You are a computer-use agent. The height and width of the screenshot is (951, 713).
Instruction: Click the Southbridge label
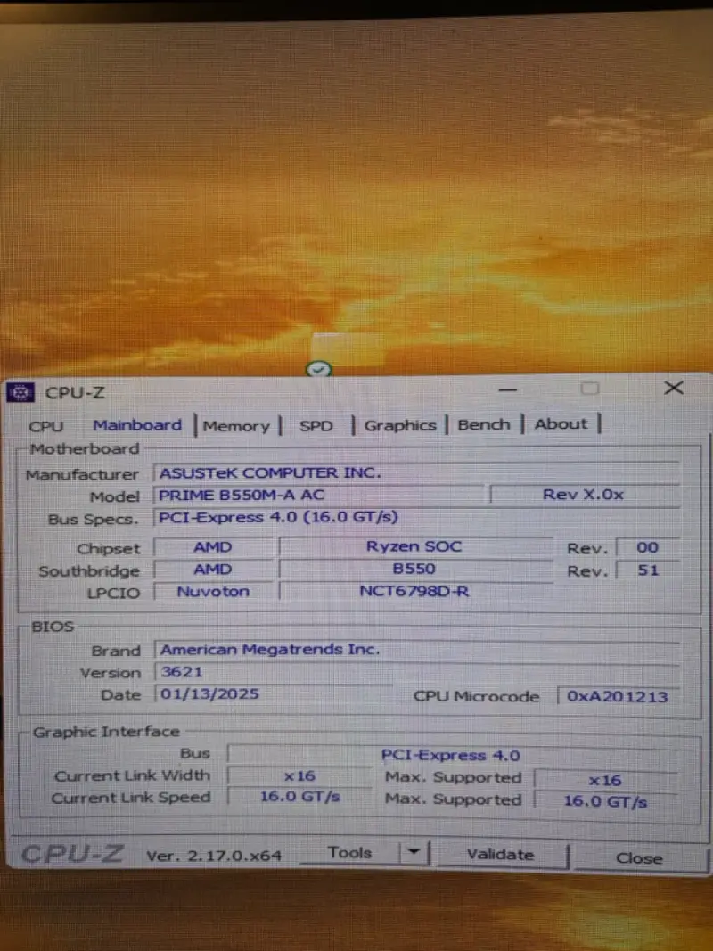[89, 571]
